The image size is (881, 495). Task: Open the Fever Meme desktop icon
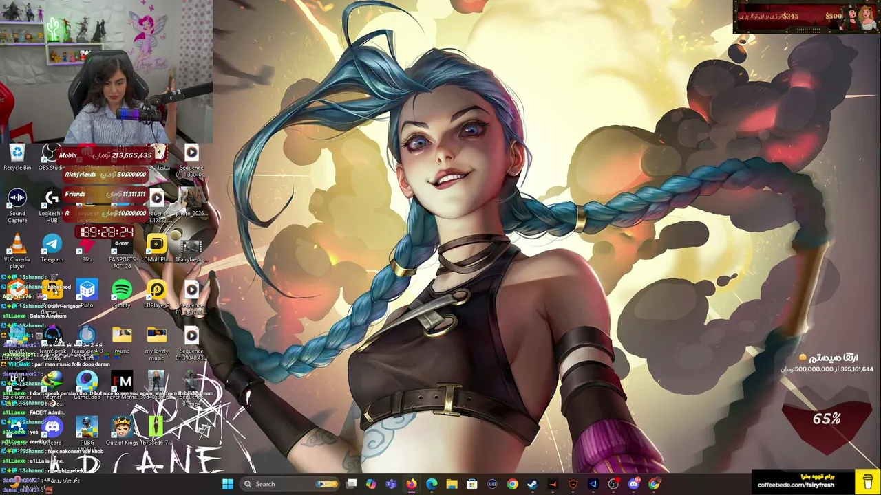click(122, 386)
